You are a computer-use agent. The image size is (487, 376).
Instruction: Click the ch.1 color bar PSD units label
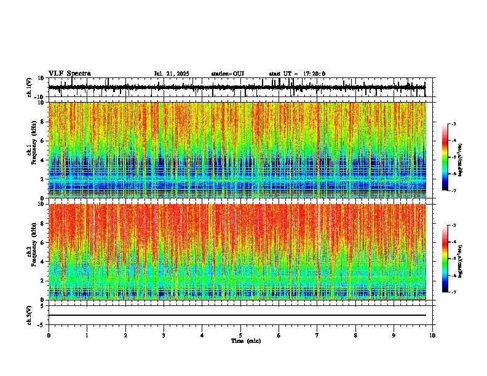pyautogui.click(x=461, y=160)
